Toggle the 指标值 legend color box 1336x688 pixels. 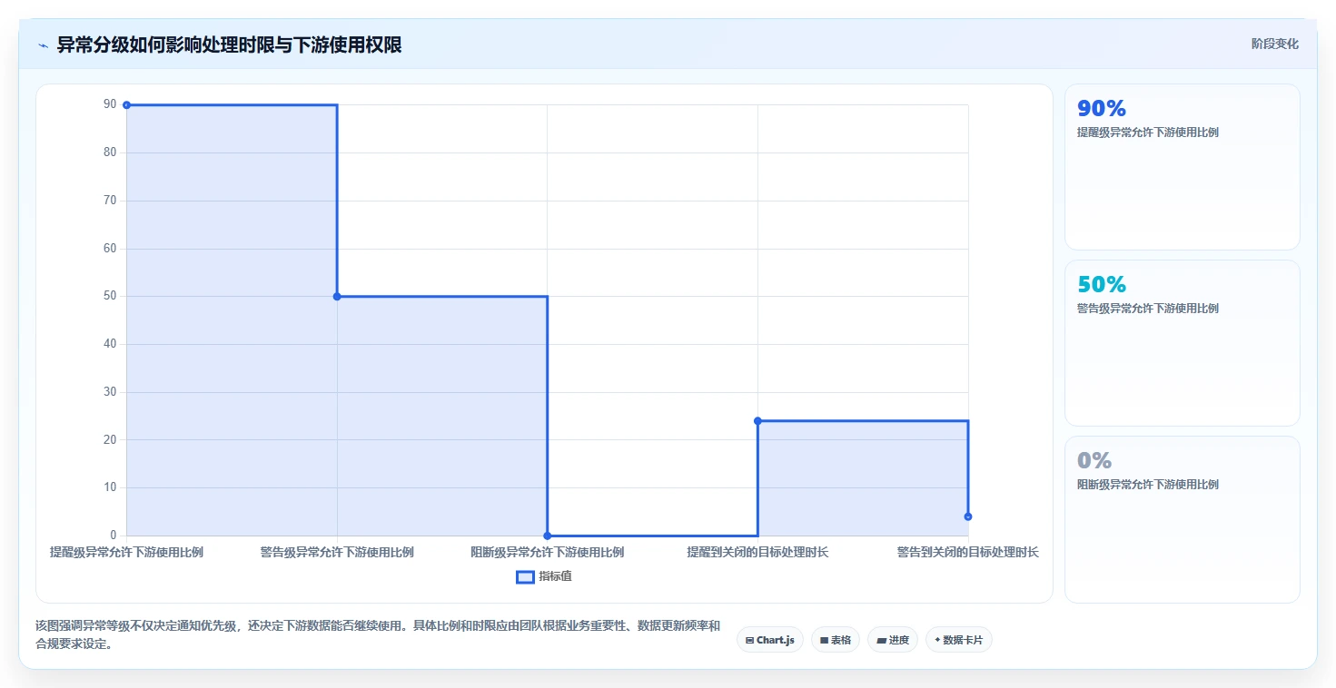(x=525, y=577)
